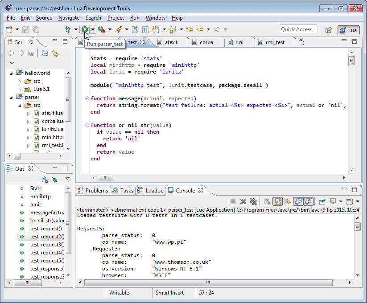The height and width of the screenshot is (303, 367).
Task: Run parser_test with green play button
Action: tap(85, 29)
